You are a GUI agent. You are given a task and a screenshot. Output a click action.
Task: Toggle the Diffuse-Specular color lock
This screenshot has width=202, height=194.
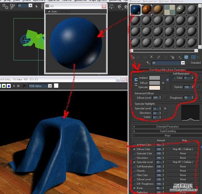(x=136, y=85)
